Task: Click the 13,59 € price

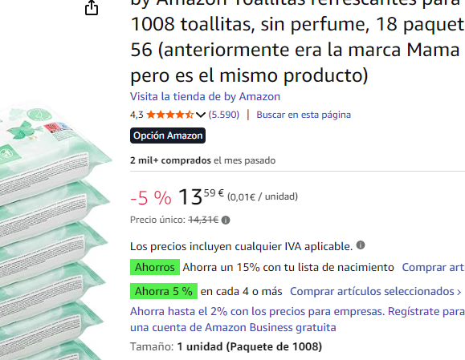Action: [201, 196]
